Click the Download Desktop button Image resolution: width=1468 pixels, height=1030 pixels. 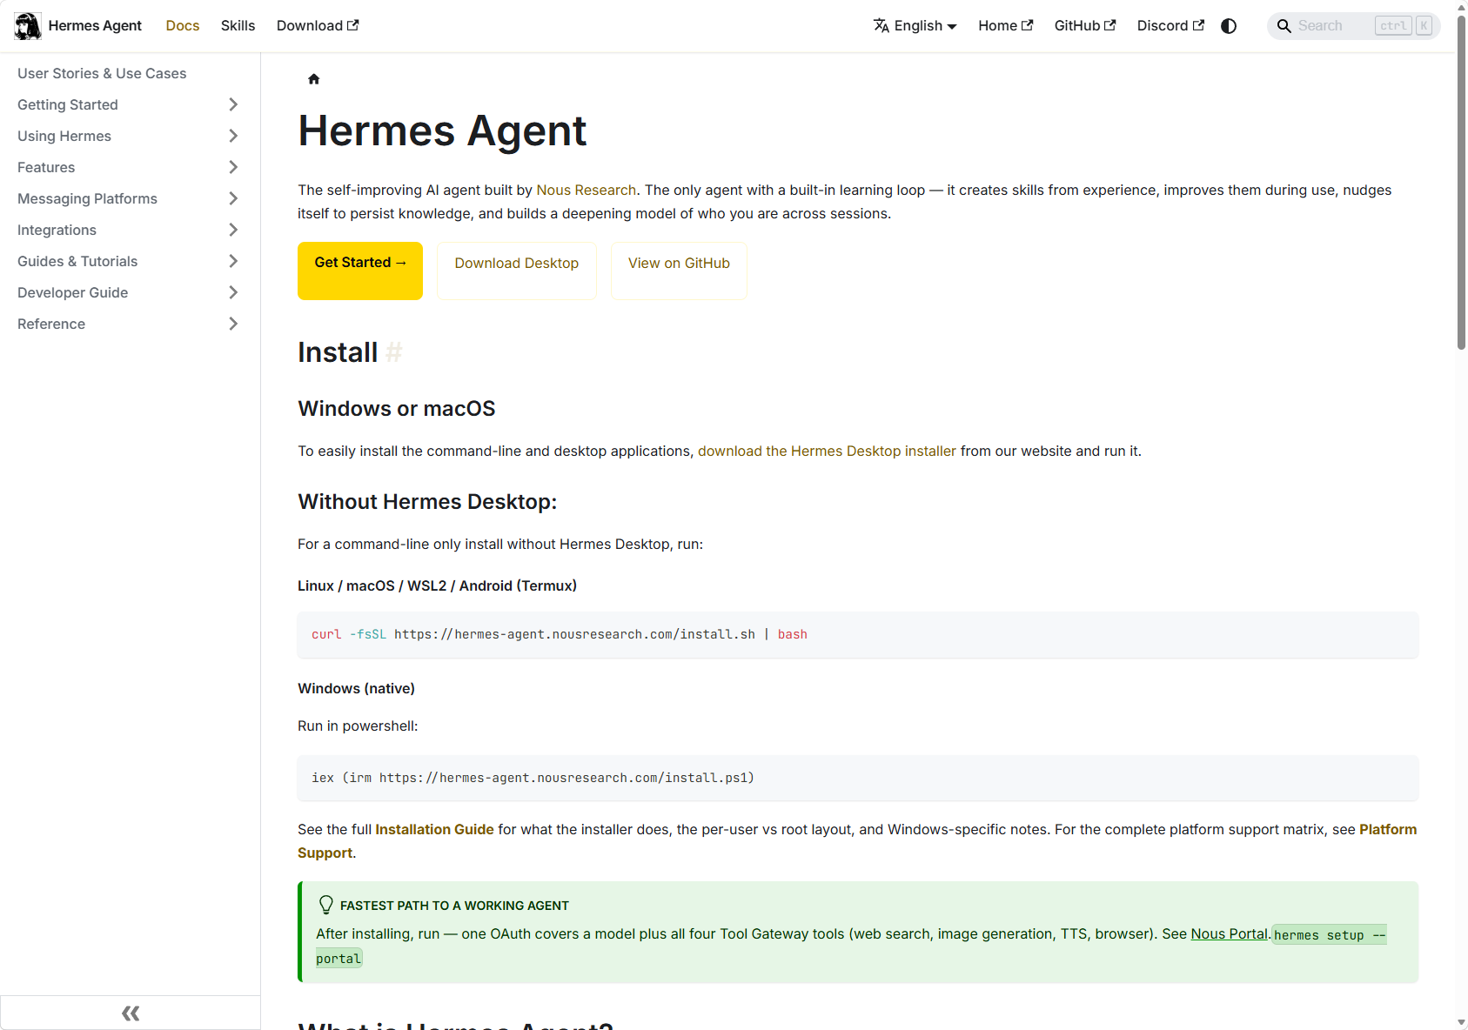tap(517, 271)
